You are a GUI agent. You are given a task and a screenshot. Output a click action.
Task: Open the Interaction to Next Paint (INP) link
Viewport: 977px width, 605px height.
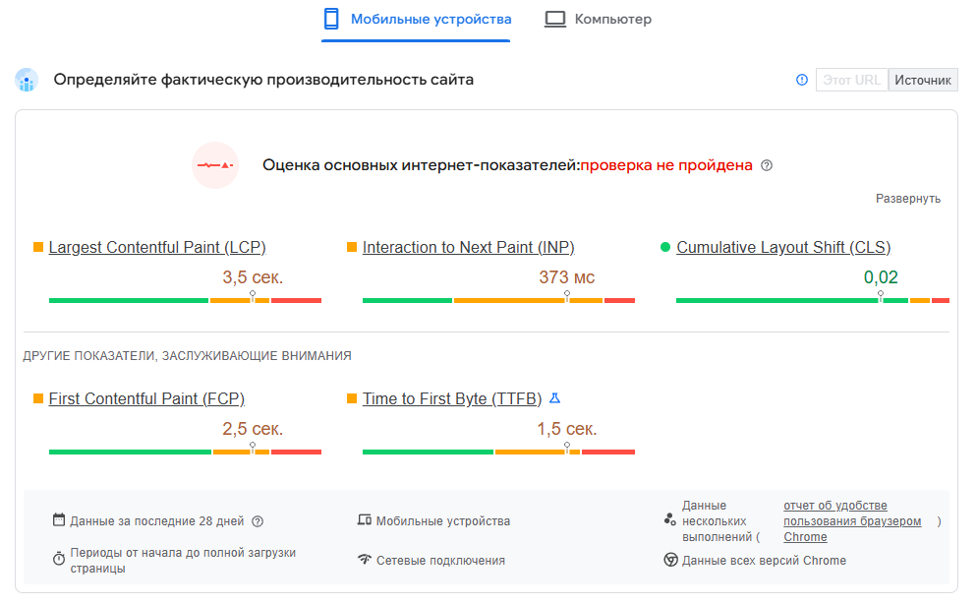click(x=469, y=247)
